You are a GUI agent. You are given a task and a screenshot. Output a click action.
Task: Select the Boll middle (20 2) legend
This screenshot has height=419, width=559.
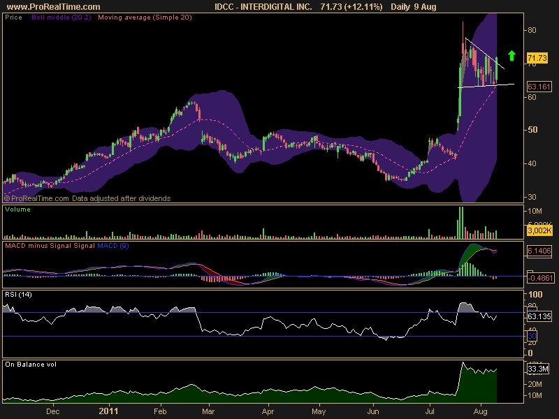(x=61, y=17)
